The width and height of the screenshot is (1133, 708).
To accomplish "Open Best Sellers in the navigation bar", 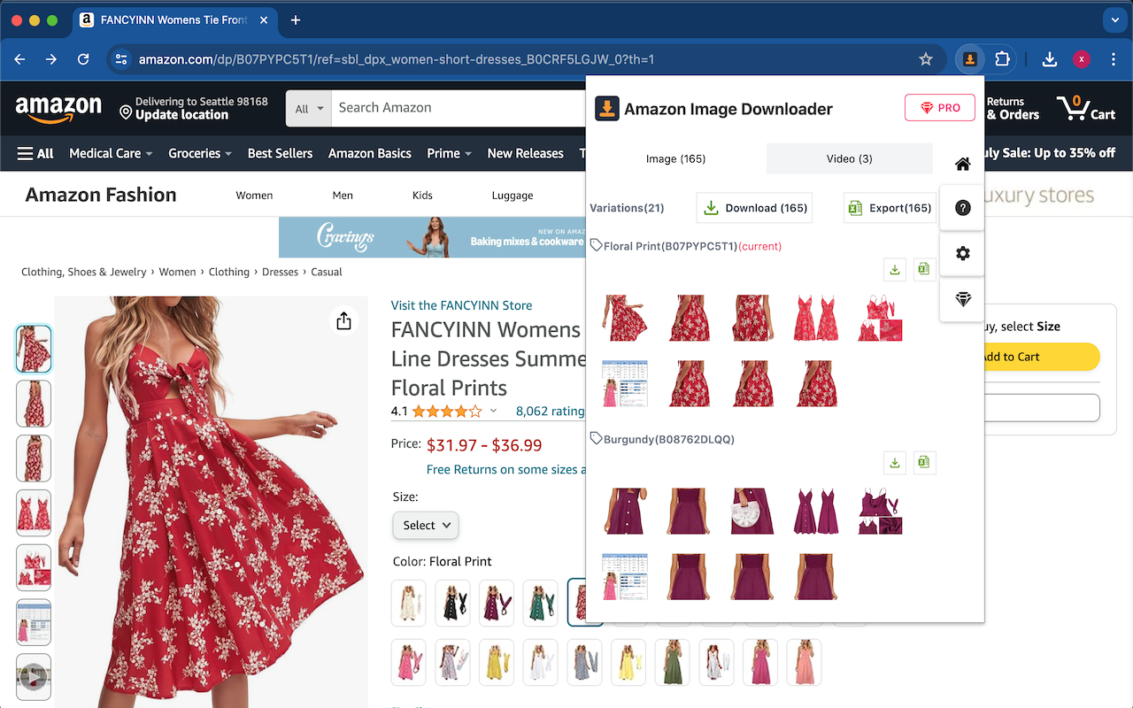I will point(280,153).
